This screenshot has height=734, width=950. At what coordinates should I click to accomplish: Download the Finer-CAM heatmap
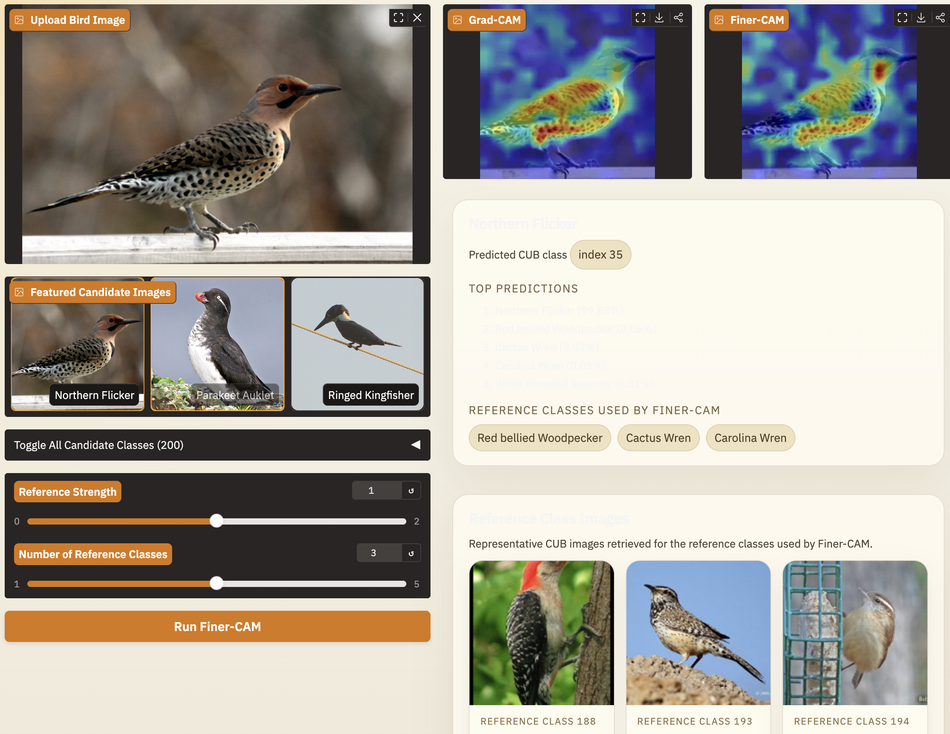[921, 18]
